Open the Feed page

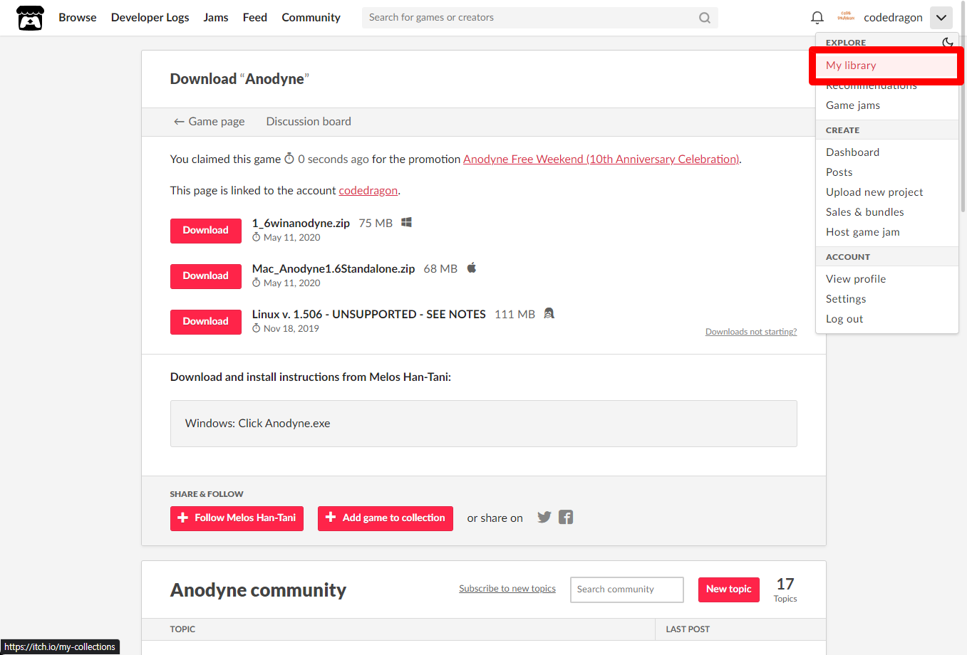pos(255,18)
